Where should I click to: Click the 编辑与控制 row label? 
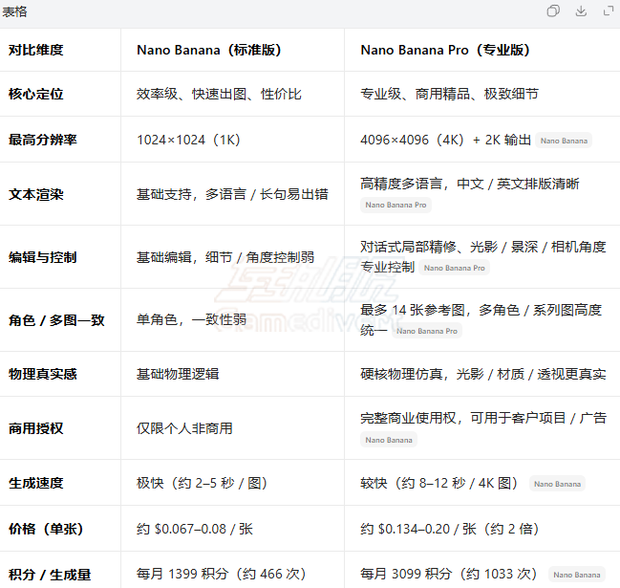click(43, 257)
